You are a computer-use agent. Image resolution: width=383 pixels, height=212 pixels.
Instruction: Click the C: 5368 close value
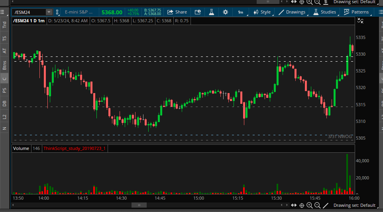164,21
